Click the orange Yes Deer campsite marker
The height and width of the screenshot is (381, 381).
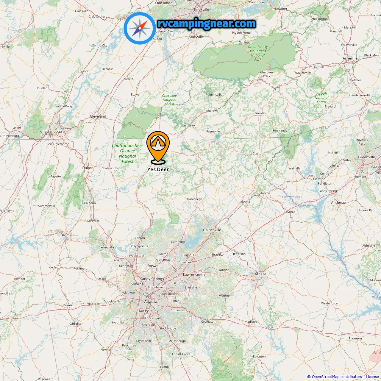coord(158,148)
